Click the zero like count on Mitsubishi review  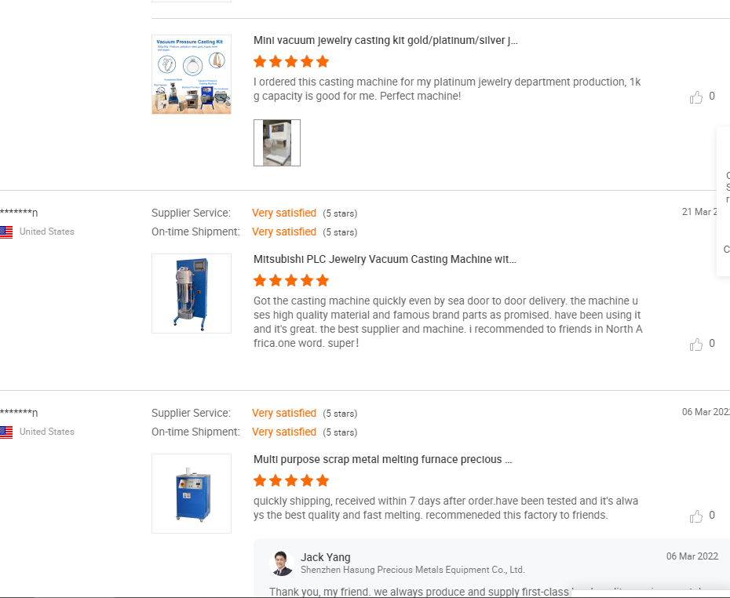click(x=712, y=343)
